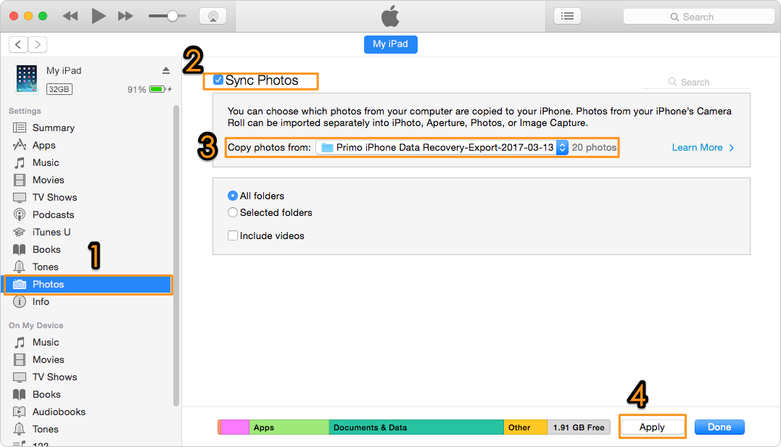Enable the Include videos checkbox
781x447 pixels.
[233, 235]
